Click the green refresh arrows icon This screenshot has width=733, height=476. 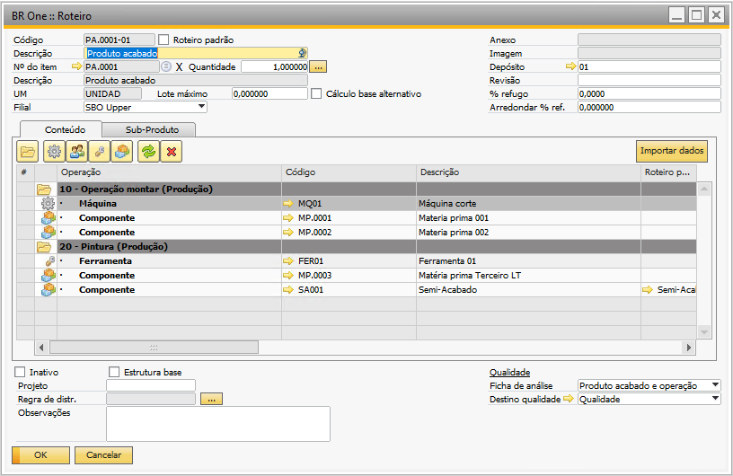point(148,152)
